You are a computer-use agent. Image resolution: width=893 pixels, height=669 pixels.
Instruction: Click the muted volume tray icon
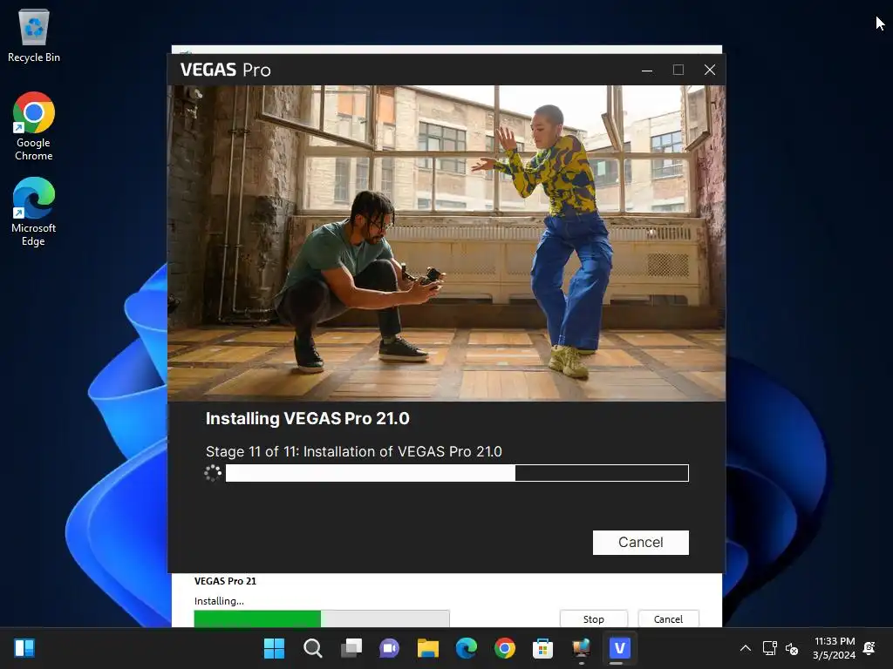point(792,648)
